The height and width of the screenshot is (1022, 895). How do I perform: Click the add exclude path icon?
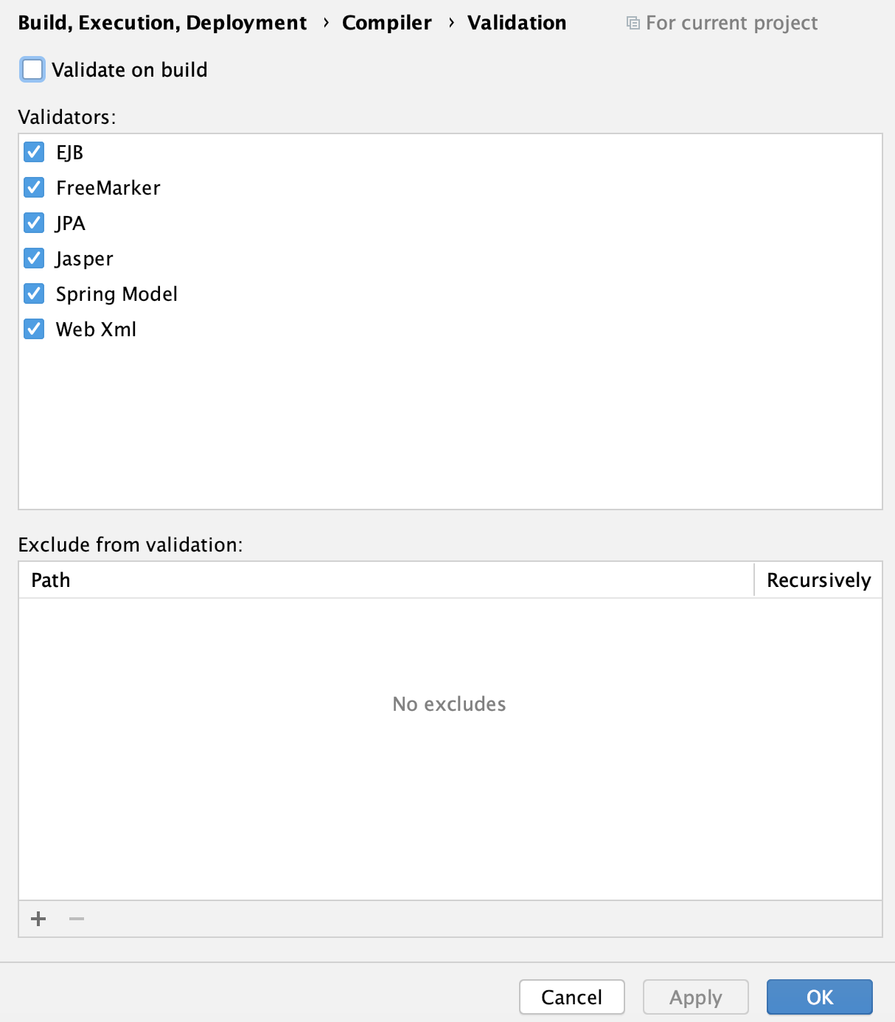[x=38, y=919]
